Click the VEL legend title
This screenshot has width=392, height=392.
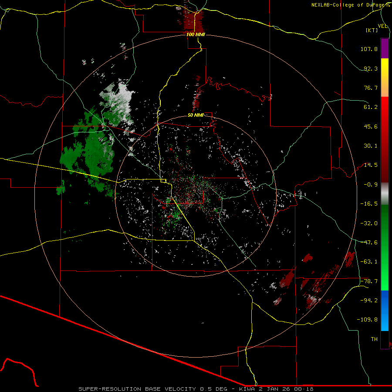(383, 26)
